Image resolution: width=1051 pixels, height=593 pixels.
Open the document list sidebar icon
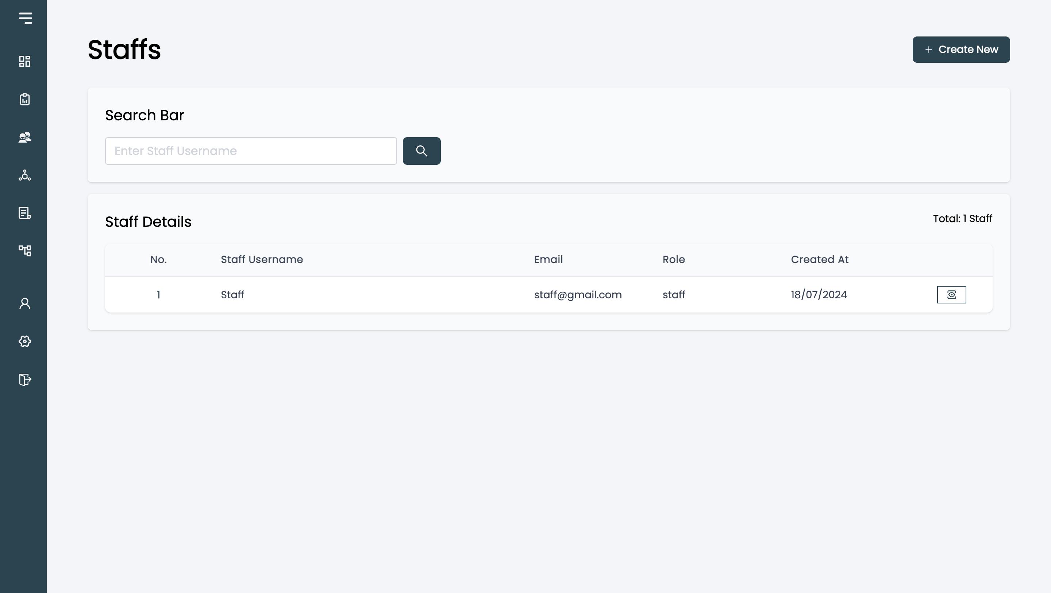click(x=25, y=213)
